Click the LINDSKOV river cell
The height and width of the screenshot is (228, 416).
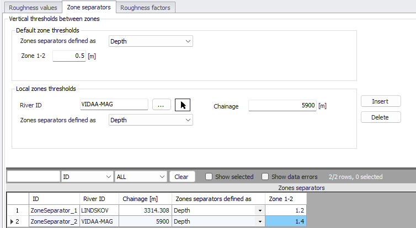point(99,210)
